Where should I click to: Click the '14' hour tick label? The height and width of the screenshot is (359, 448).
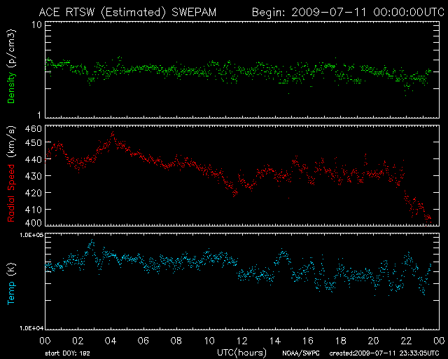[275, 341]
